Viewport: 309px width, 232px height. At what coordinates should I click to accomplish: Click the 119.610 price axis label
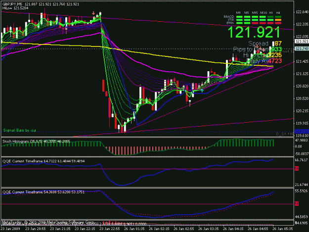click(x=302, y=136)
